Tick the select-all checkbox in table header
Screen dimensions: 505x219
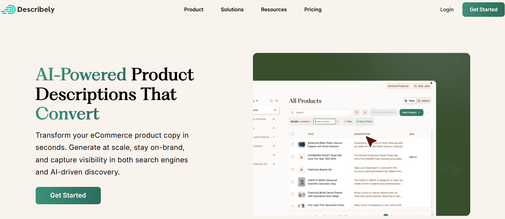click(293, 134)
